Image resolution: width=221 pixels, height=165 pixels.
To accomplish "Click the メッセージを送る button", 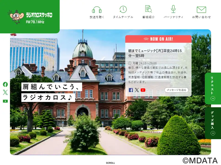I will [177, 90].
